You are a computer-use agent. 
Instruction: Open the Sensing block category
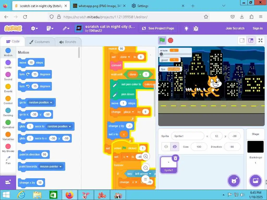(x=8, y=112)
